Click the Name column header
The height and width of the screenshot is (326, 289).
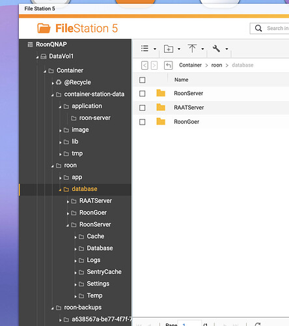click(x=182, y=80)
